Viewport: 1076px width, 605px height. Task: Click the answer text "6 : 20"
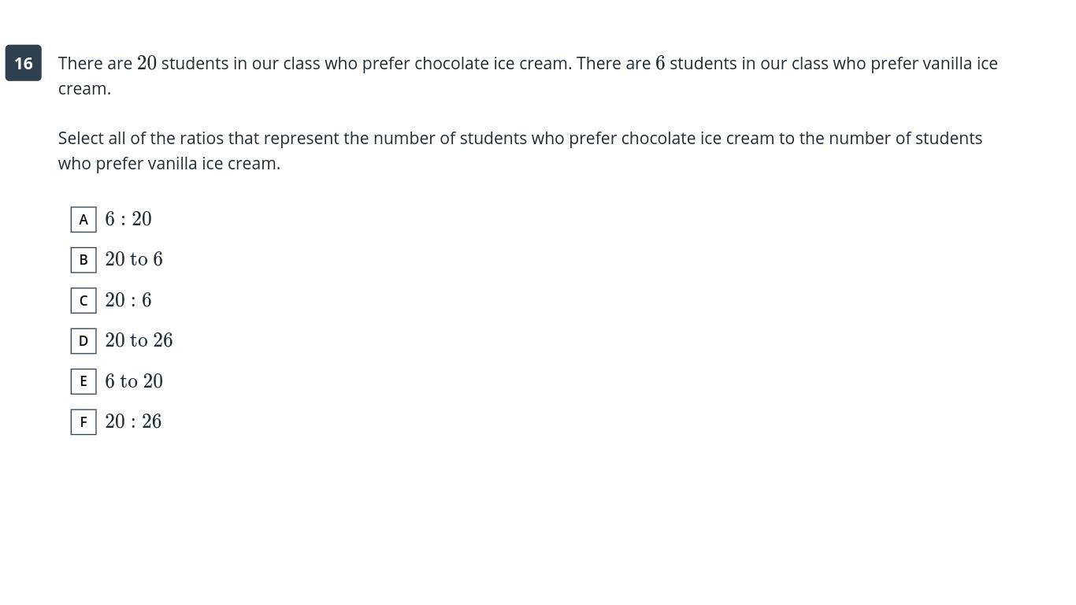point(128,219)
